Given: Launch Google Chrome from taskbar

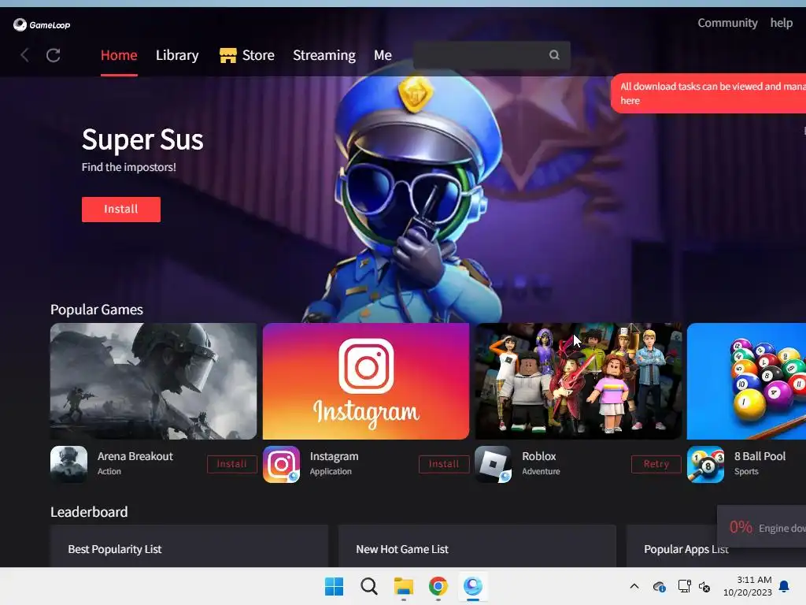Looking at the screenshot, I should click(438, 586).
